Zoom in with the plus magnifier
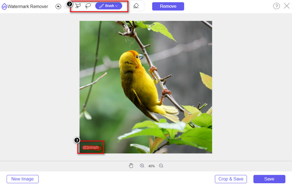This screenshot has height=186, width=292. [x=142, y=166]
